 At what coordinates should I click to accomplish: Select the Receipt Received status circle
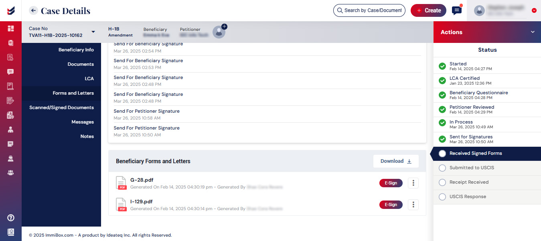[x=442, y=182]
